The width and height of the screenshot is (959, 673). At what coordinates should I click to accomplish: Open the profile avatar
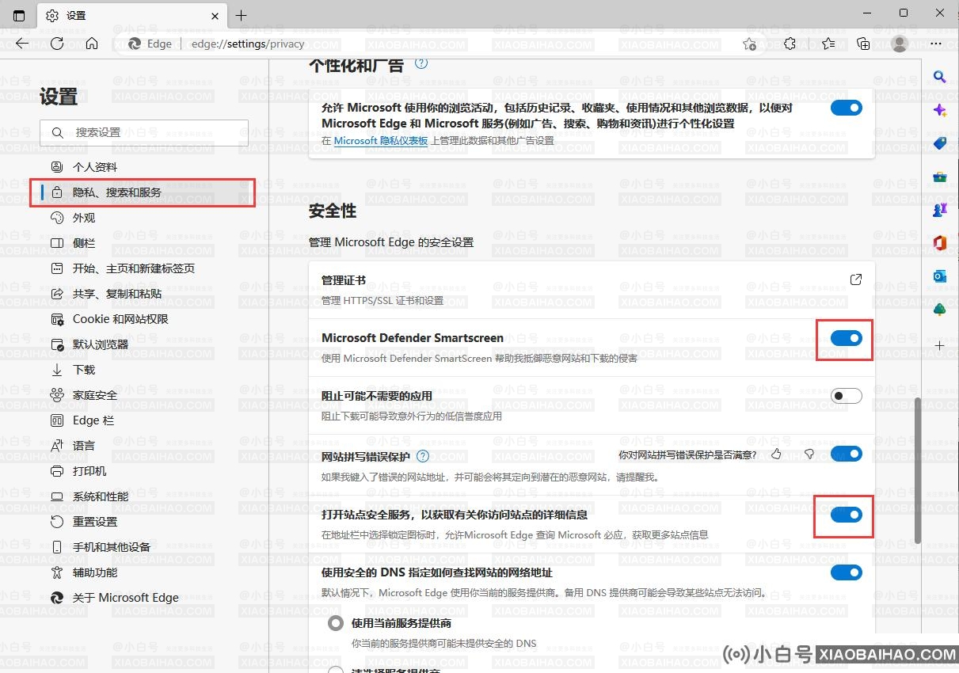(x=899, y=44)
